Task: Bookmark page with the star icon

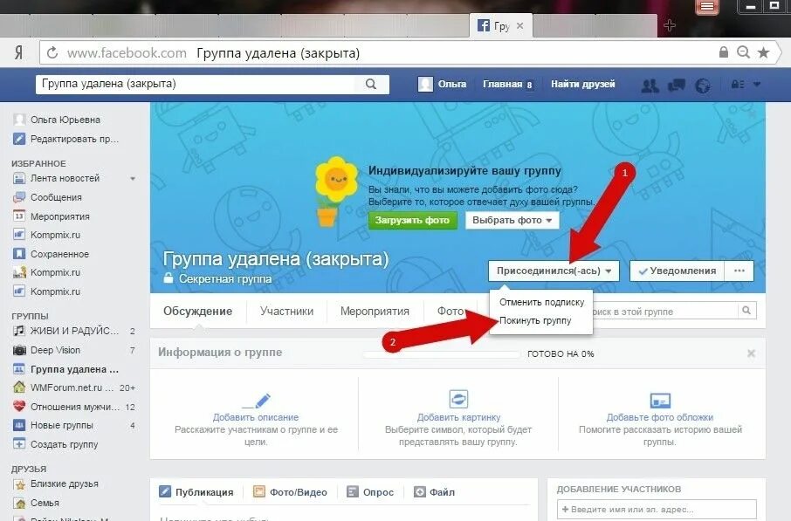Action: click(763, 52)
